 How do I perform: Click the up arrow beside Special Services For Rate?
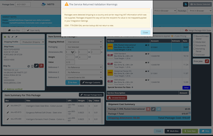coord(132,87)
